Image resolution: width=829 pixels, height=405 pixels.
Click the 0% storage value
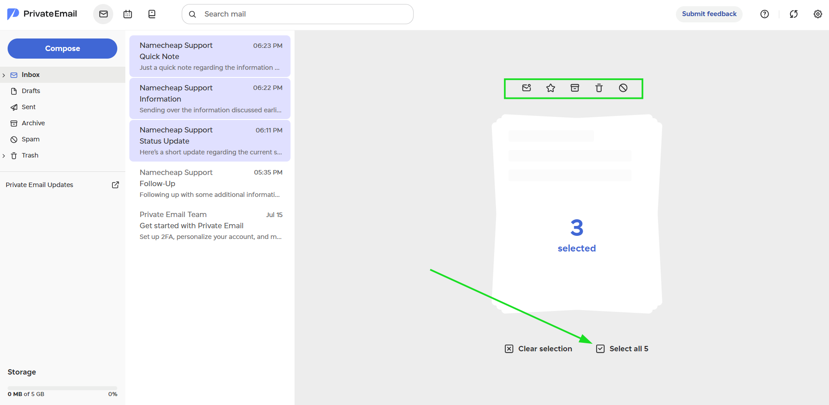(113, 394)
